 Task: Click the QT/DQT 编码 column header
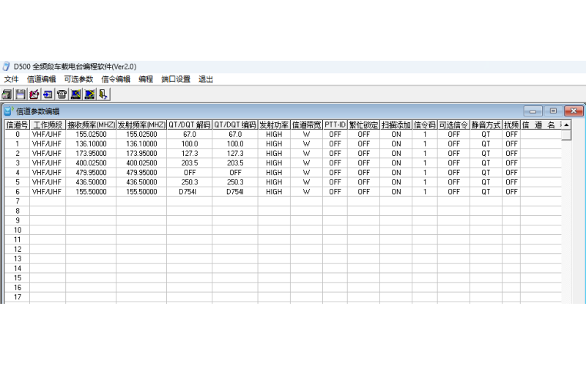tap(234, 124)
